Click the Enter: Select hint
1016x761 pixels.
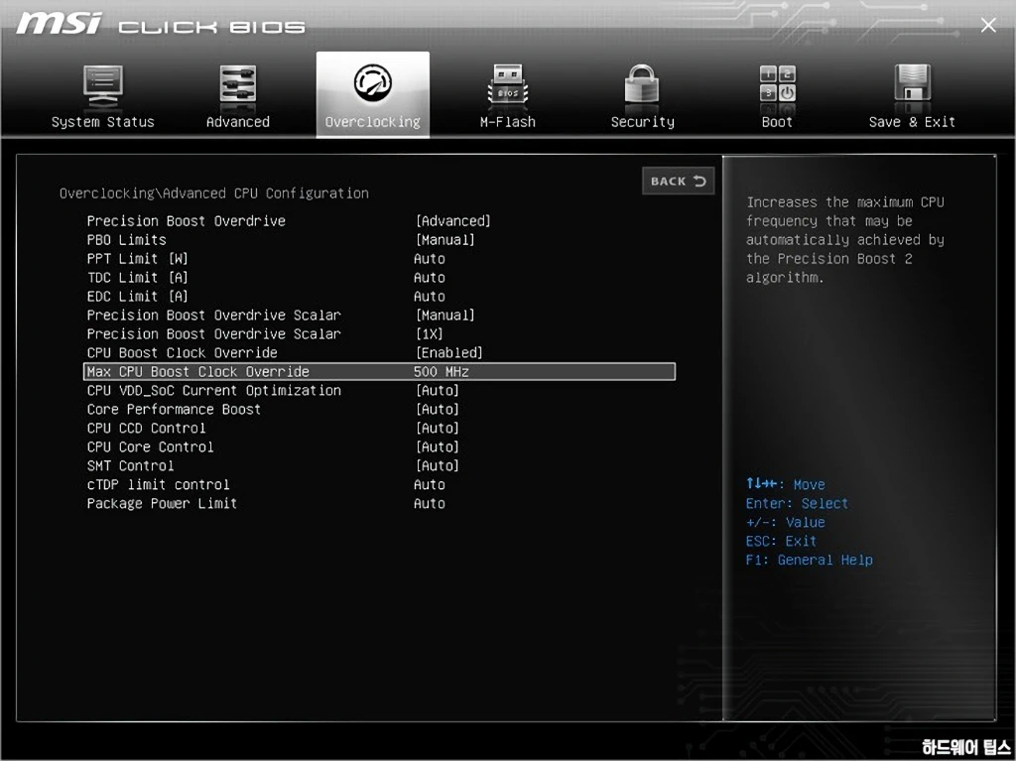(797, 503)
